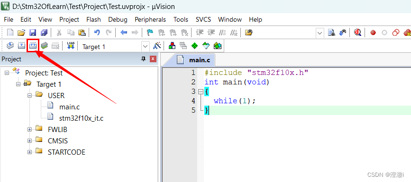The height and width of the screenshot is (182, 411).
Task: Insert a bookmark with flag icon
Action: (x=150, y=33)
